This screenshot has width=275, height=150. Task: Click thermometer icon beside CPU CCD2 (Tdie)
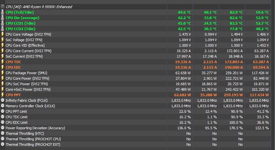click(x=3, y=29)
